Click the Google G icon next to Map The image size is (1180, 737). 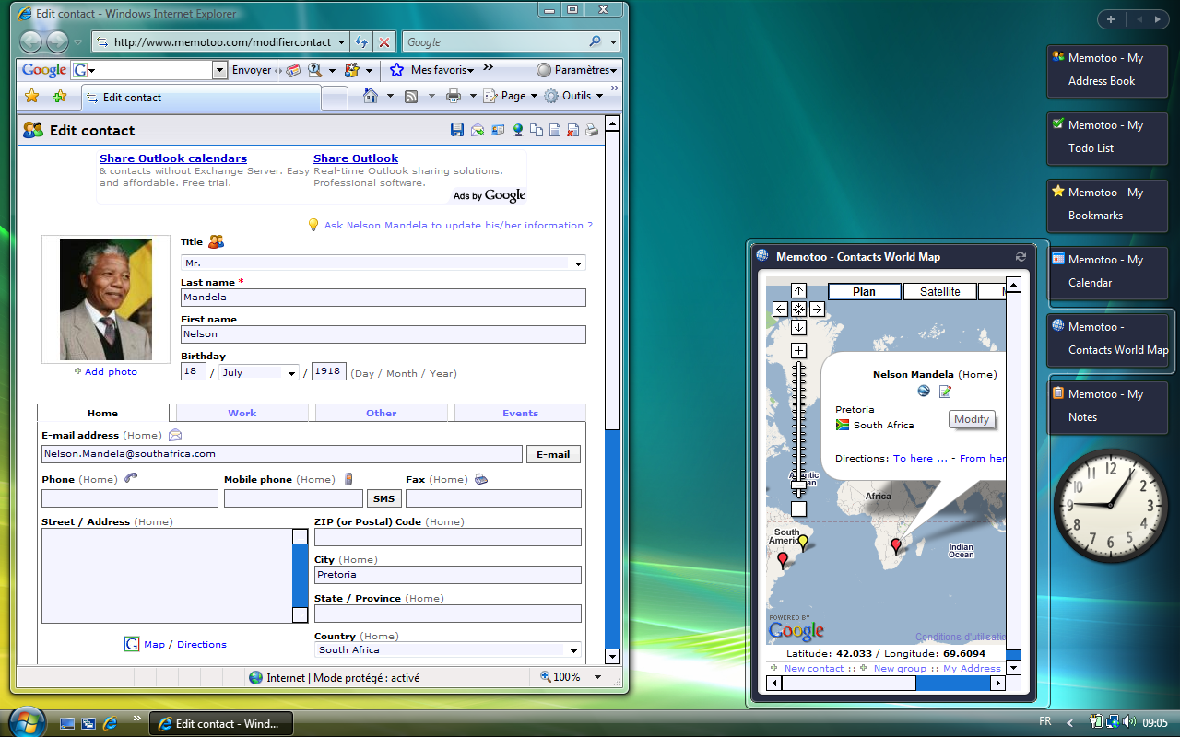[x=132, y=644]
